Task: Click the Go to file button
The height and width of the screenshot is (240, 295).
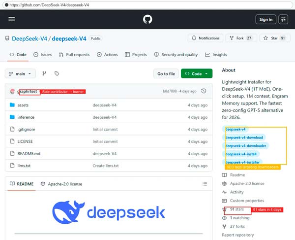Action: tap(166, 73)
